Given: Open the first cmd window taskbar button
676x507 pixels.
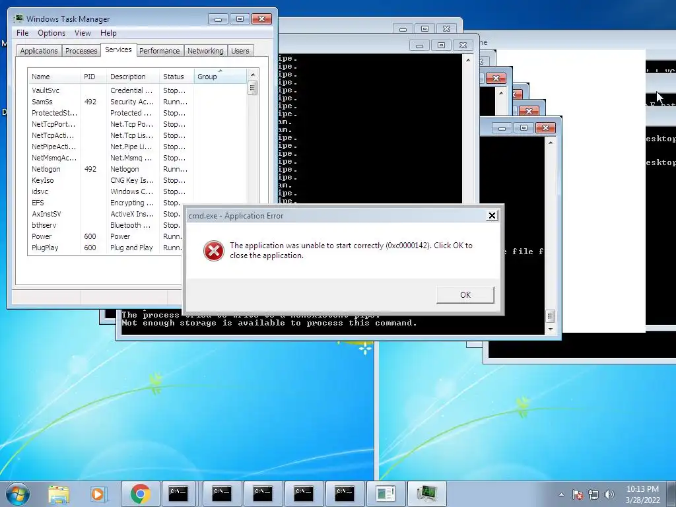Looking at the screenshot, I should (x=178, y=494).
